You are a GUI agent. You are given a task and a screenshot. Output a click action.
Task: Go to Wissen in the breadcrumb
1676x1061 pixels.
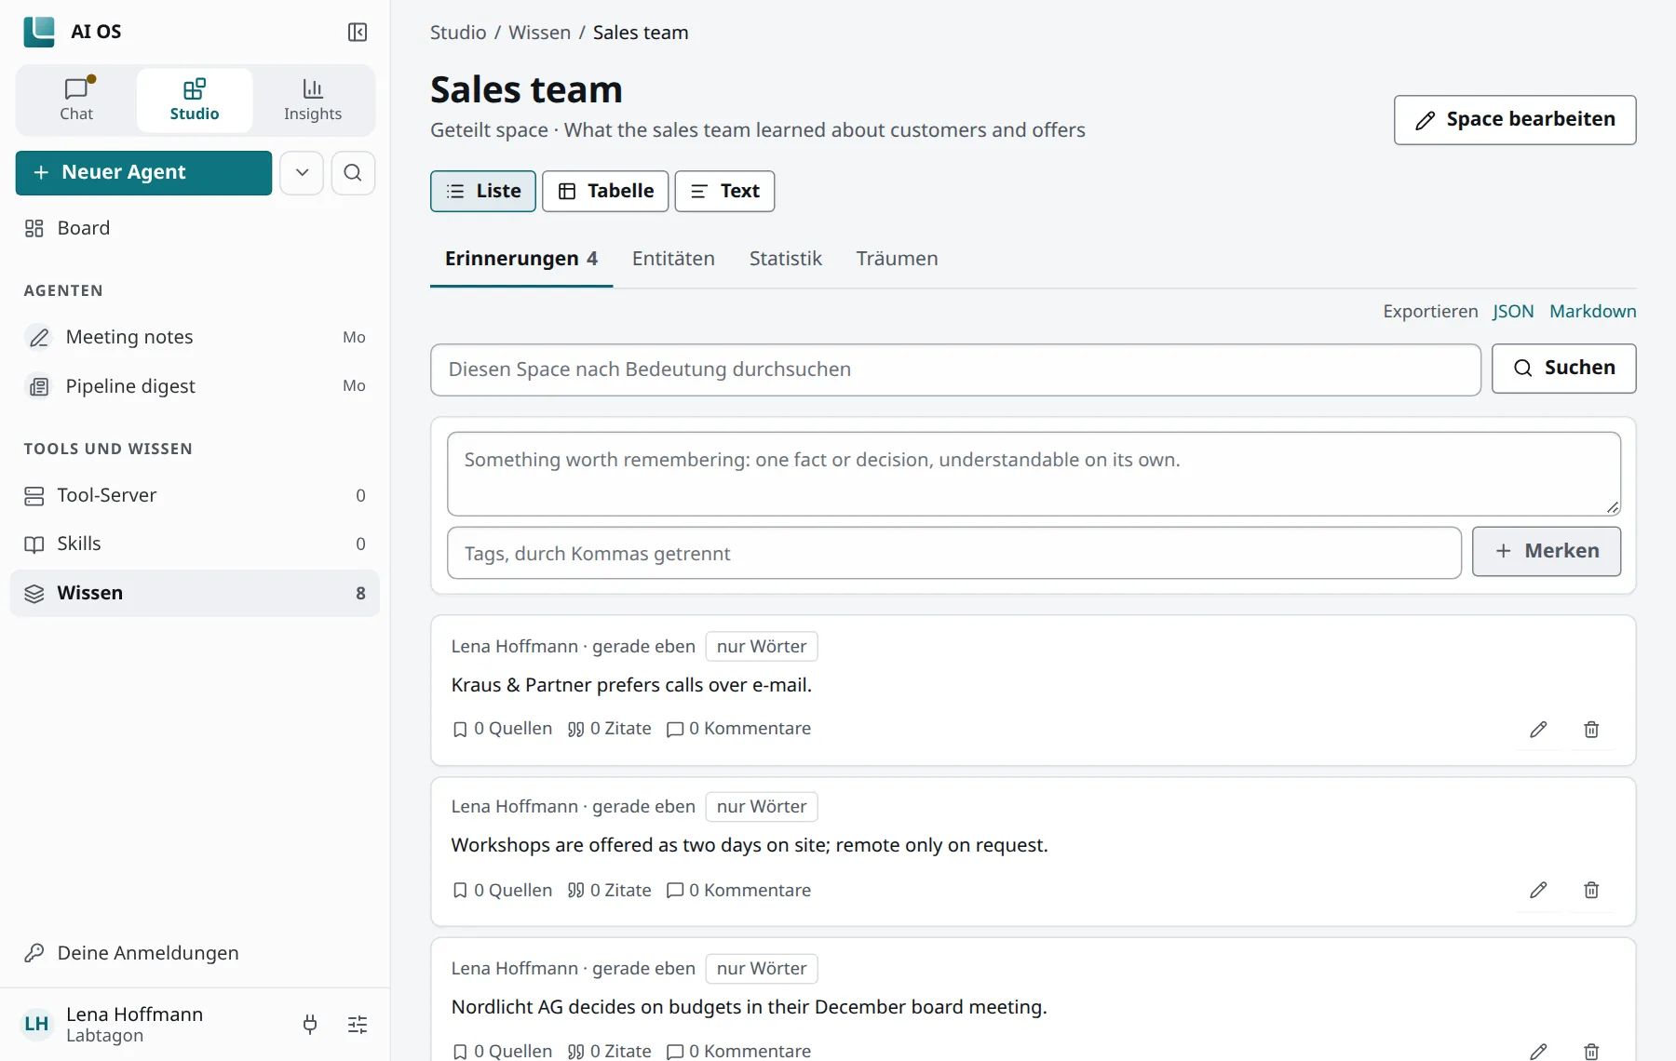(x=539, y=33)
